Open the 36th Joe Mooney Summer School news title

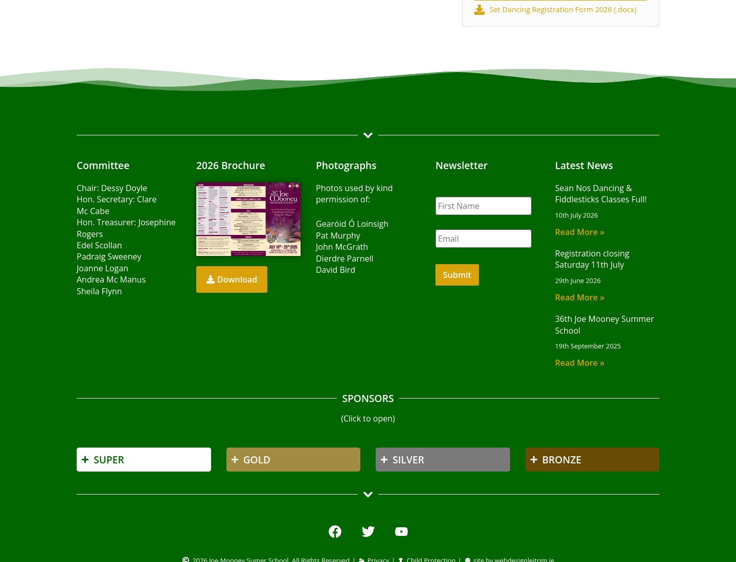[605, 324]
